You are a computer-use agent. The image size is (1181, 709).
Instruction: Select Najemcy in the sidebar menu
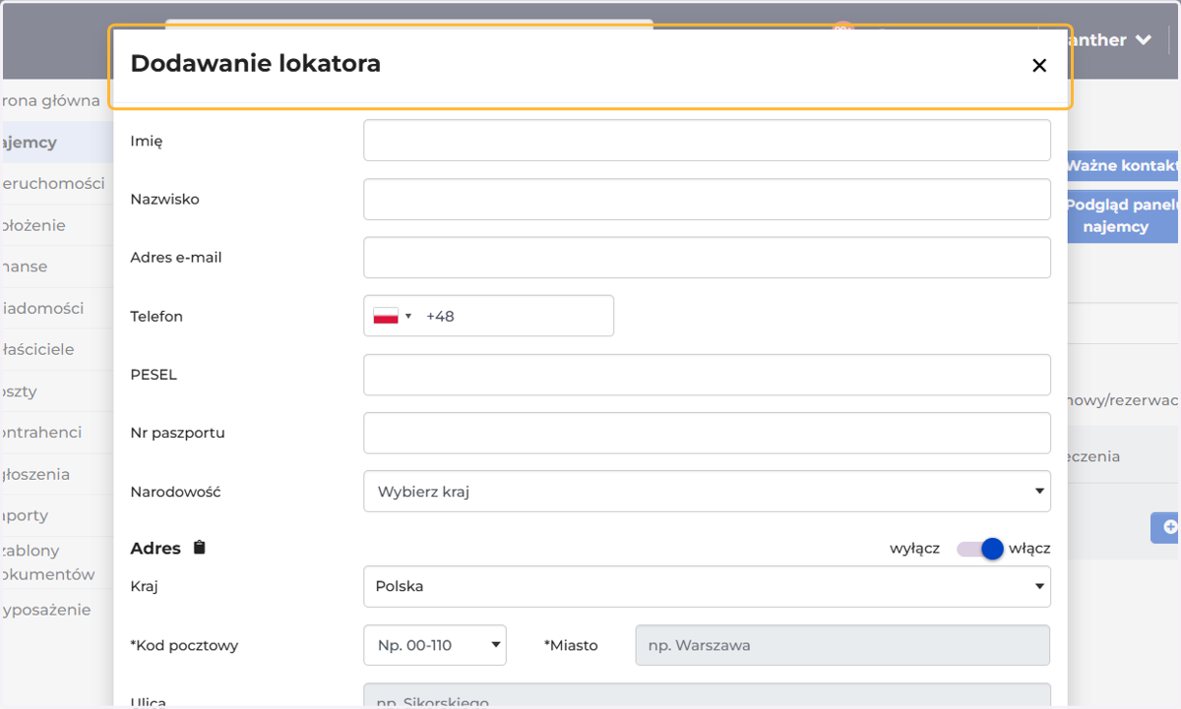click(30, 143)
